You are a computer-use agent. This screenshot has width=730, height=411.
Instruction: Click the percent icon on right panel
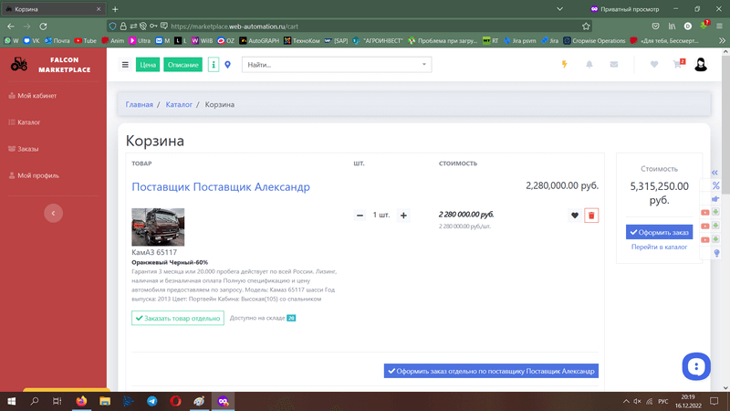tap(715, 185)
